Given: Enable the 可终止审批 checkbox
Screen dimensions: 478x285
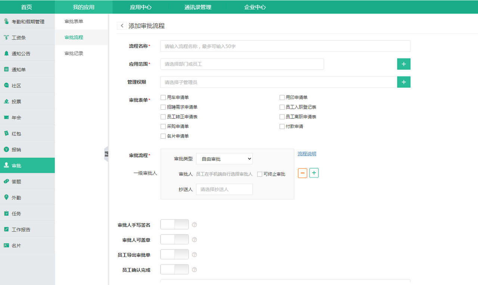Looking at the screenshot, I should (x=260, y=174).
